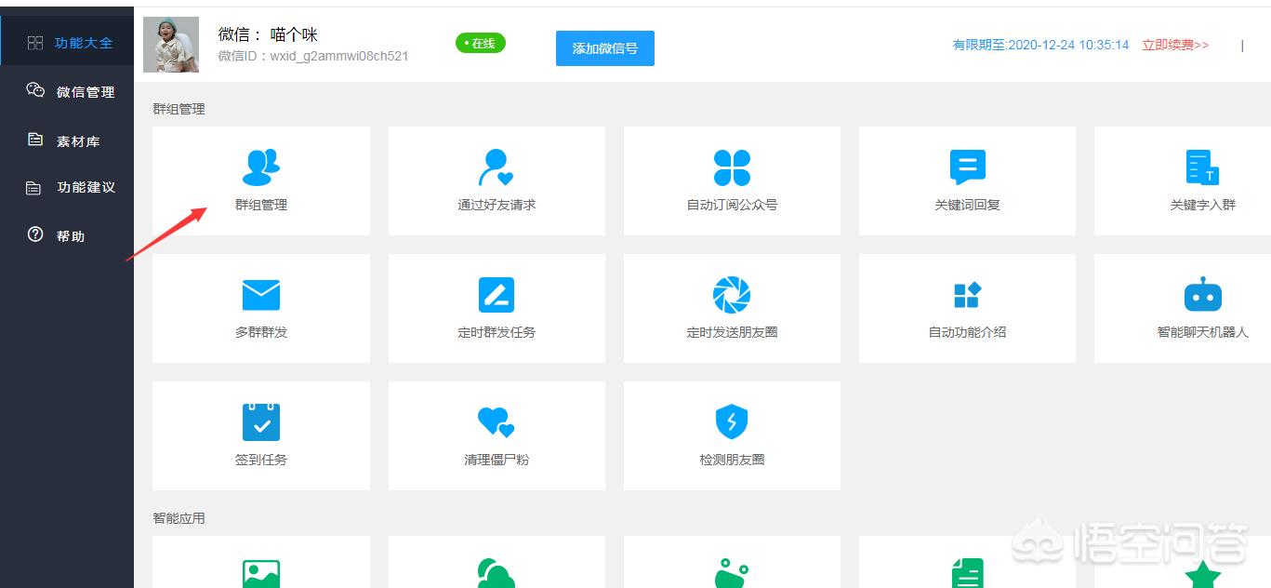Open 关键字入群 document icon
This screenshot has width=1271, height=588.
pyautogui.click(x=1202, y=167)
